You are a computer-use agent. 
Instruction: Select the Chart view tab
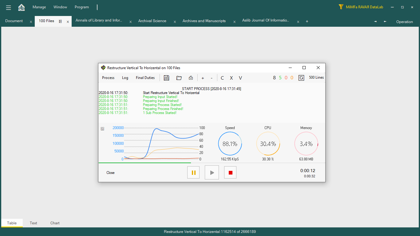pyautogui.click(x=55, y=223)
